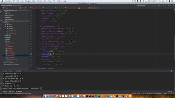
Task: Open Search Everywhere magnifier in WebStorm toolbar
Action: [174, 5]
